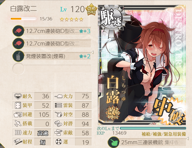Click the 火力 firepower gun icon

[x=58, y=96]
